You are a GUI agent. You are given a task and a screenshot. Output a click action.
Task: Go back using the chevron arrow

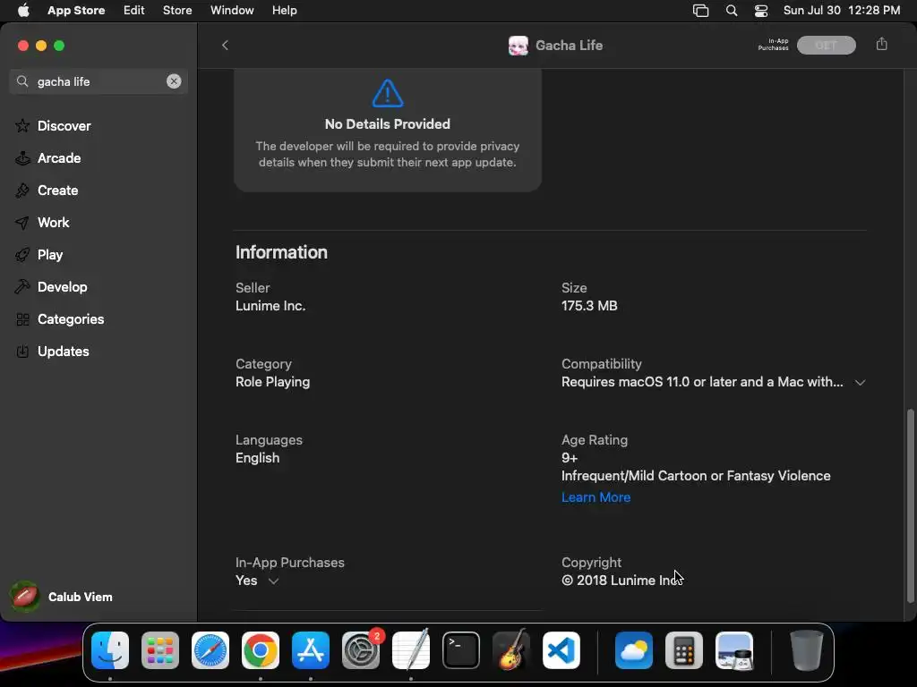click(x=225, y=45)
